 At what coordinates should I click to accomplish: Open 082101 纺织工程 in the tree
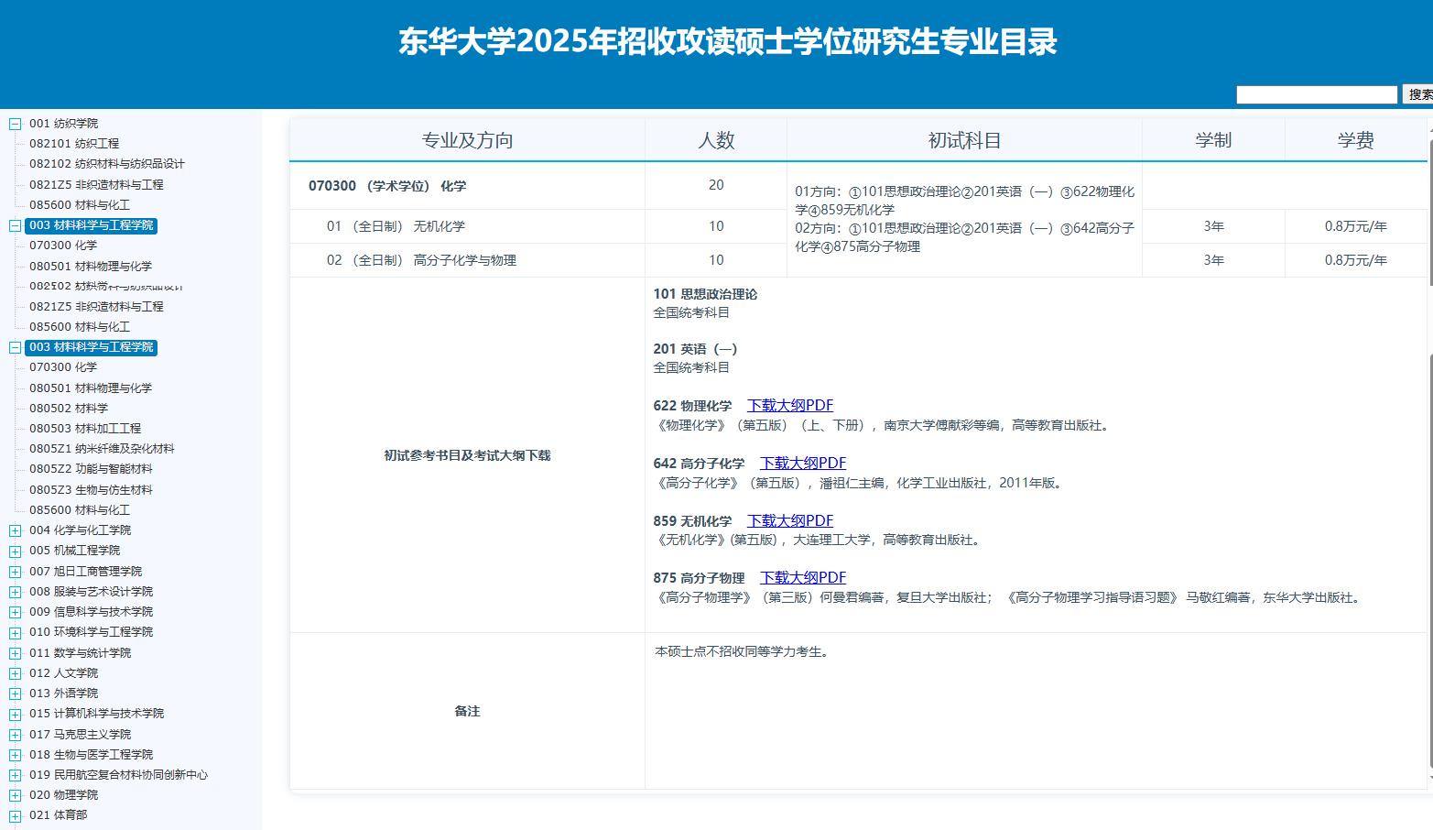[74, 144]
